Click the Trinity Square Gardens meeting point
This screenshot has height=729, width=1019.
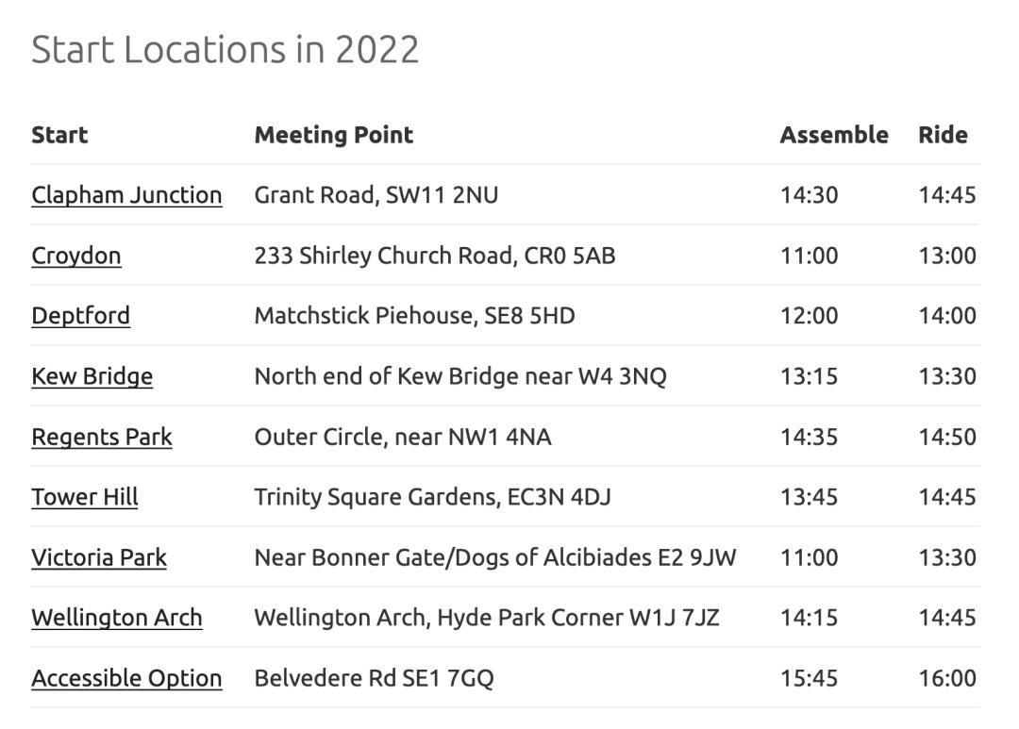tap(432, 497)
